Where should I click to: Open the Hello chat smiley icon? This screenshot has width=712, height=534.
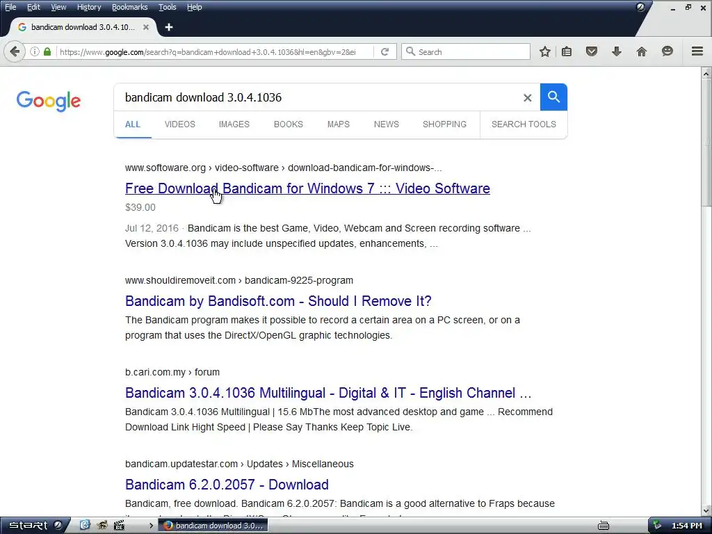(667, 51)
